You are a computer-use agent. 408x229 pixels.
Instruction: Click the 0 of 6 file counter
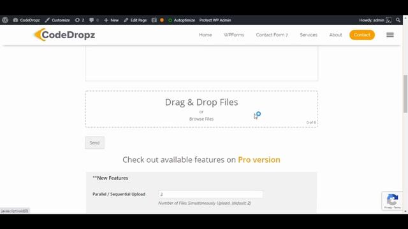[x=311, y=122]
